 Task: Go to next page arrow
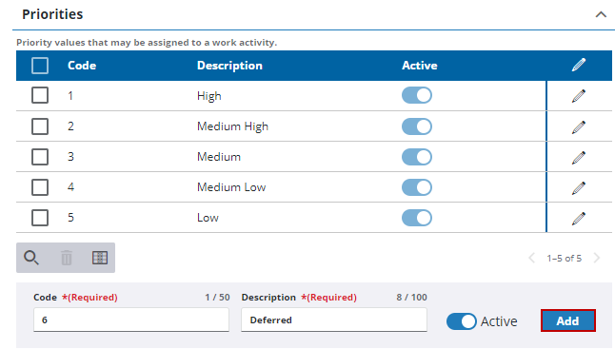click(x=597, y=258)
